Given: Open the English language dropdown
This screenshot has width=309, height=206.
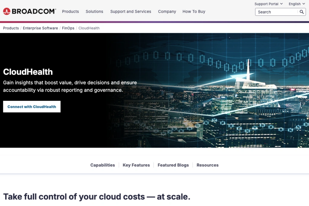Looking at the screenshot, I should coord(296,4).
